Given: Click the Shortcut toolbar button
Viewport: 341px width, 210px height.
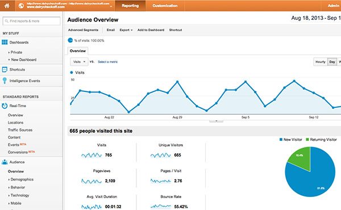Looking at the screenshot, I should tap(176, 30).
